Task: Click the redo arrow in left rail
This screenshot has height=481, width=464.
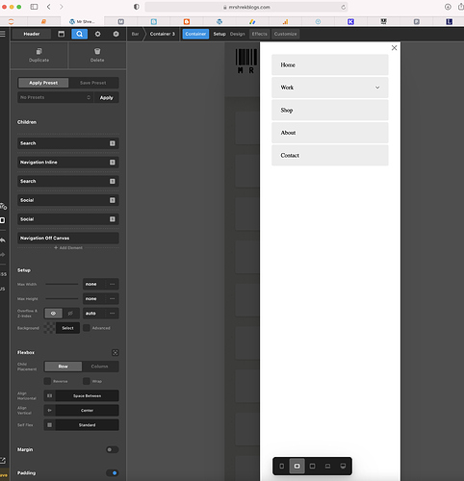Action: (3, 255)
